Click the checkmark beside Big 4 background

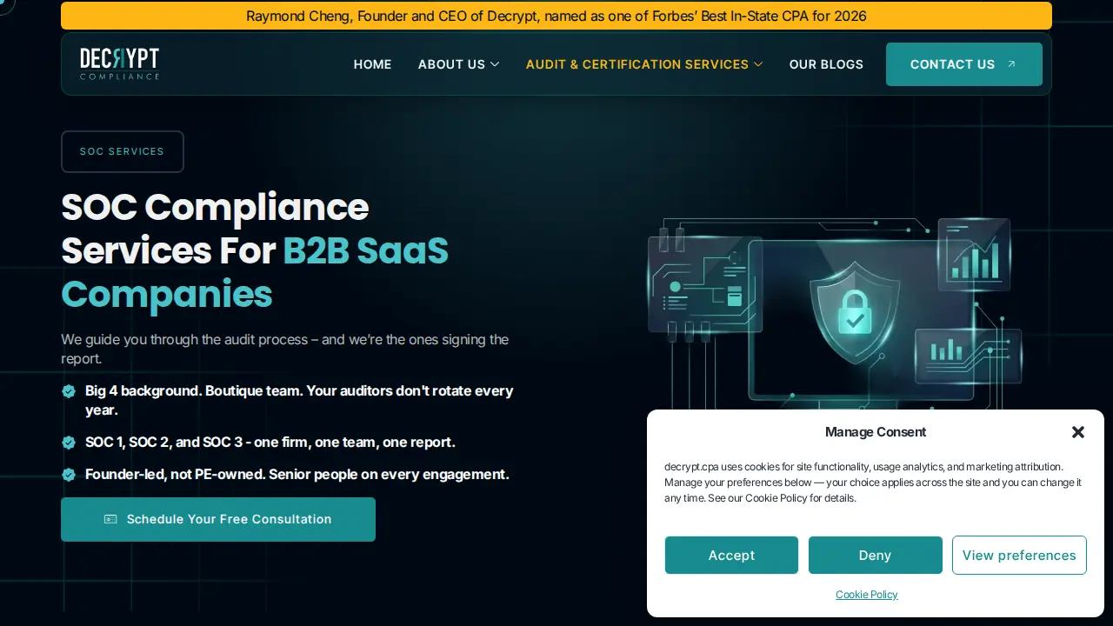[x=69, y=391]
